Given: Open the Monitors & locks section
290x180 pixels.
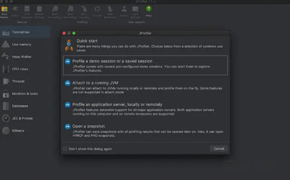Looking at the screenshot, I should pyautogui.click(x=25, y=94).
